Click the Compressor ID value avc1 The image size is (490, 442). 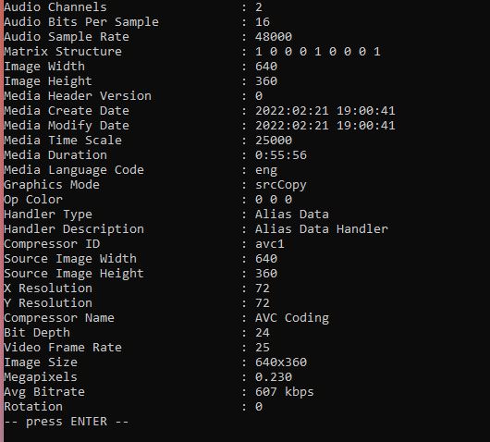tap(270, 244)
